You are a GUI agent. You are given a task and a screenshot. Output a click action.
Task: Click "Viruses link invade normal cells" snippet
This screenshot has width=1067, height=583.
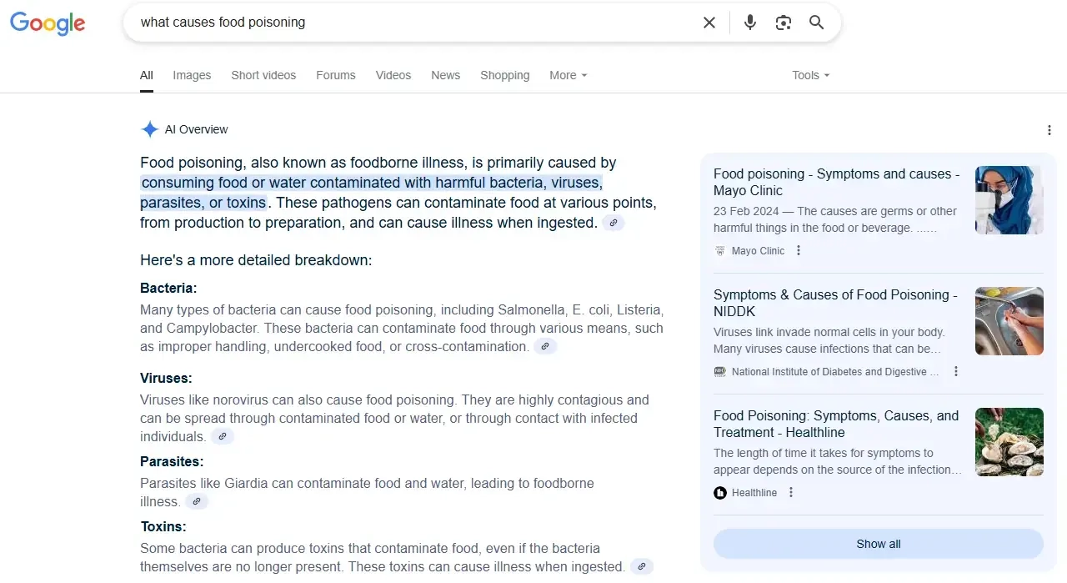coord(829,340)
